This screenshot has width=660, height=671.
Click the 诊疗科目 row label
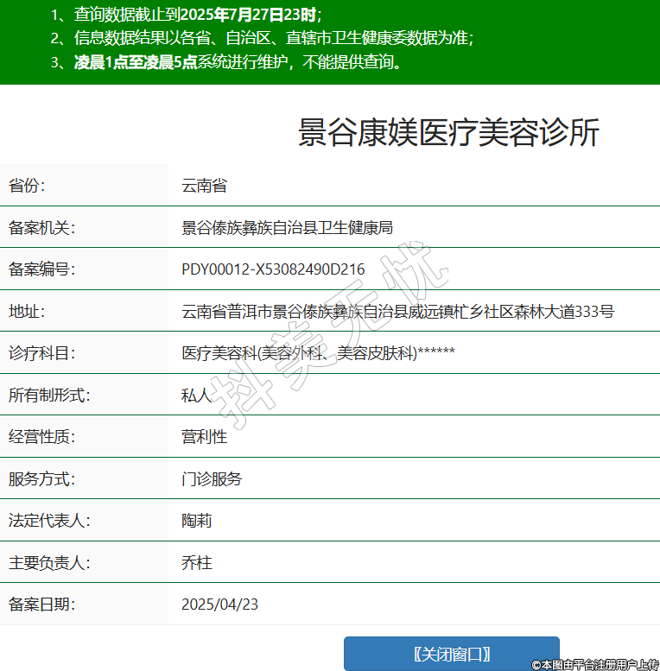pos(41,353)
